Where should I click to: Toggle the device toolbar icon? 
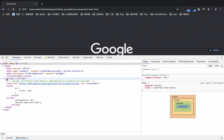point(6,57)
